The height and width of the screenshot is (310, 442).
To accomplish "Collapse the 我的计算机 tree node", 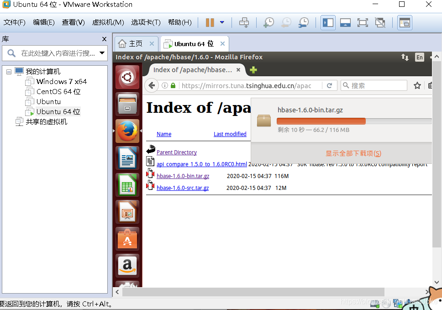I will click(9, 72).
